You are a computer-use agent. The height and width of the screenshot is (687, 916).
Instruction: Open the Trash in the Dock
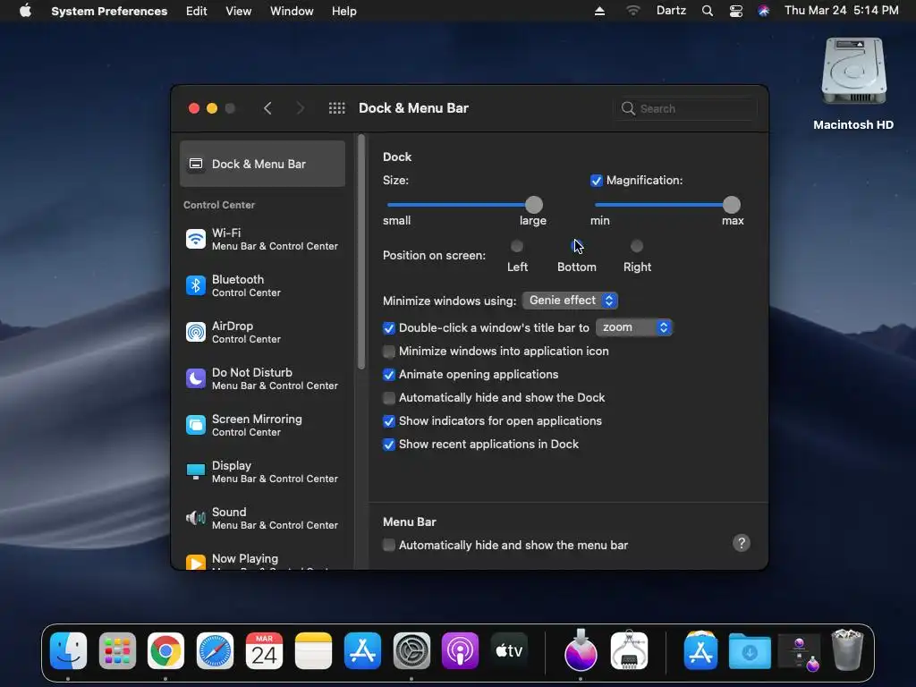click(847, 649)
